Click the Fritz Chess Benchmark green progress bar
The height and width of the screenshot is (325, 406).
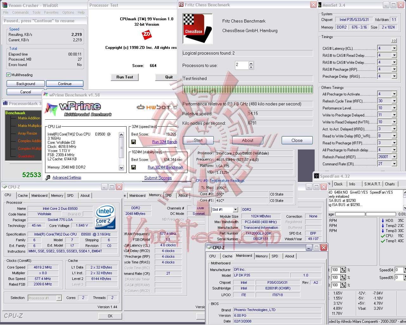tap(247, 89)
